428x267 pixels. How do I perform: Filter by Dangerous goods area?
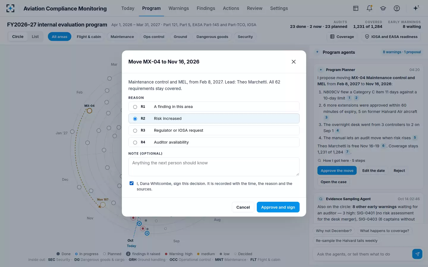212,37
